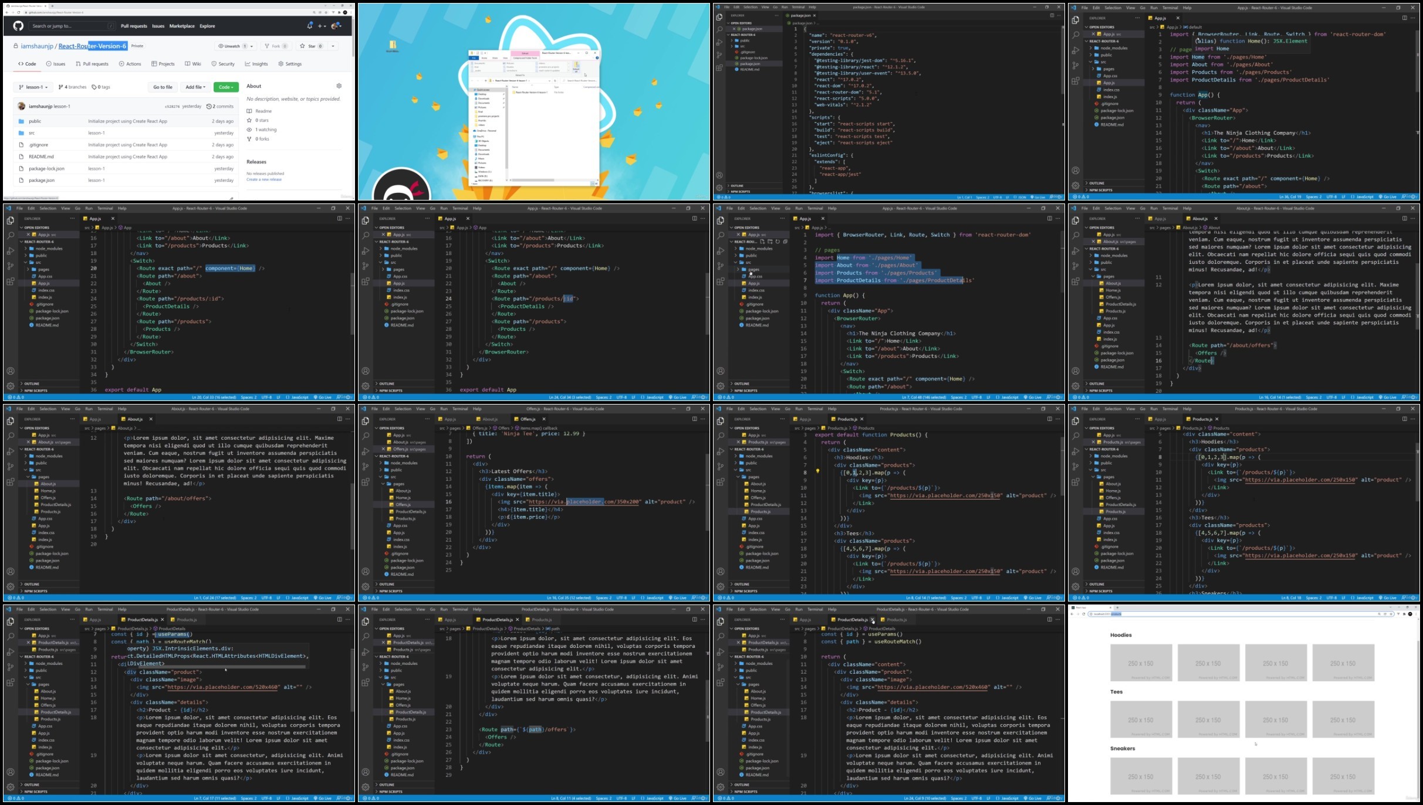Click the 'Go to file' button on GitHub
Screen dimensions: 1423x805
(163, 87)
